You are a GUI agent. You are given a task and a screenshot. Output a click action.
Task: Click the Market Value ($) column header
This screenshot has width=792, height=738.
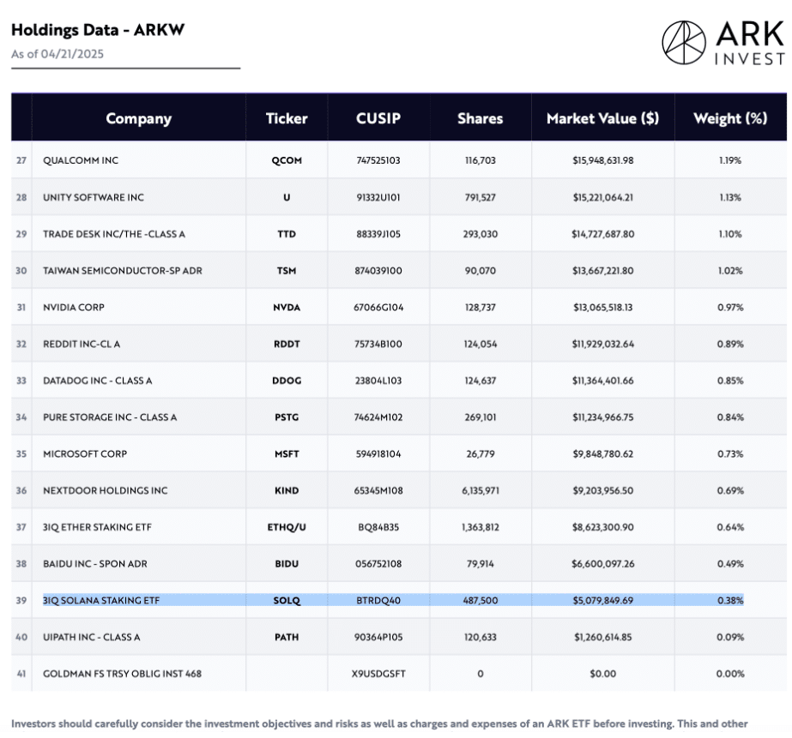[602, 118]
